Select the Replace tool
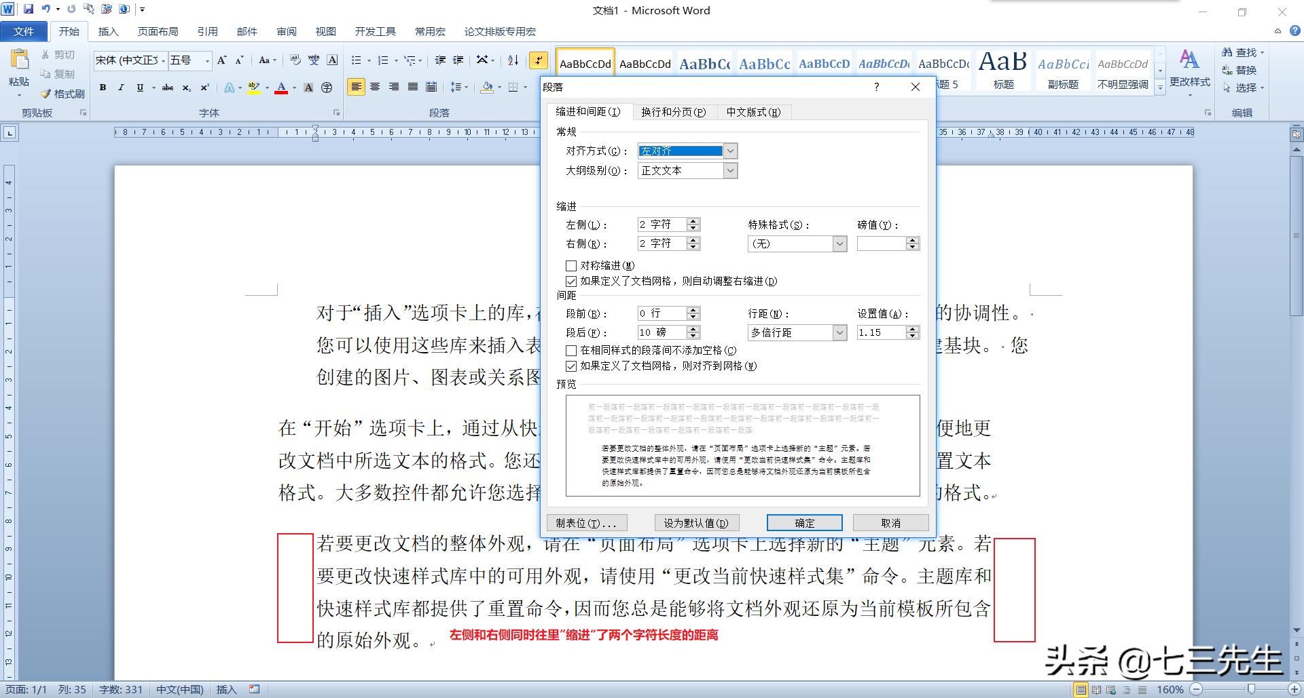 click(x=1244, y=70)
